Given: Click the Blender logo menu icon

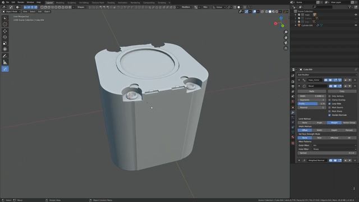Looking at the screenshot, I should click(3, 2).
